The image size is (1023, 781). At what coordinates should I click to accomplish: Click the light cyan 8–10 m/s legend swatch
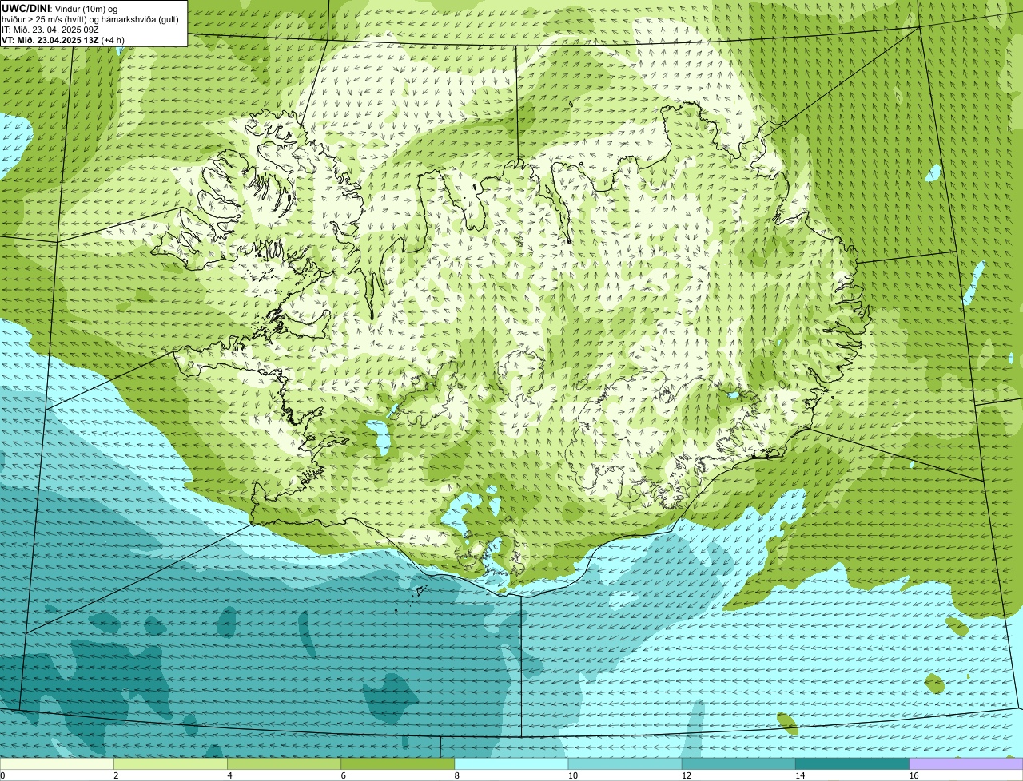point(511,764)
